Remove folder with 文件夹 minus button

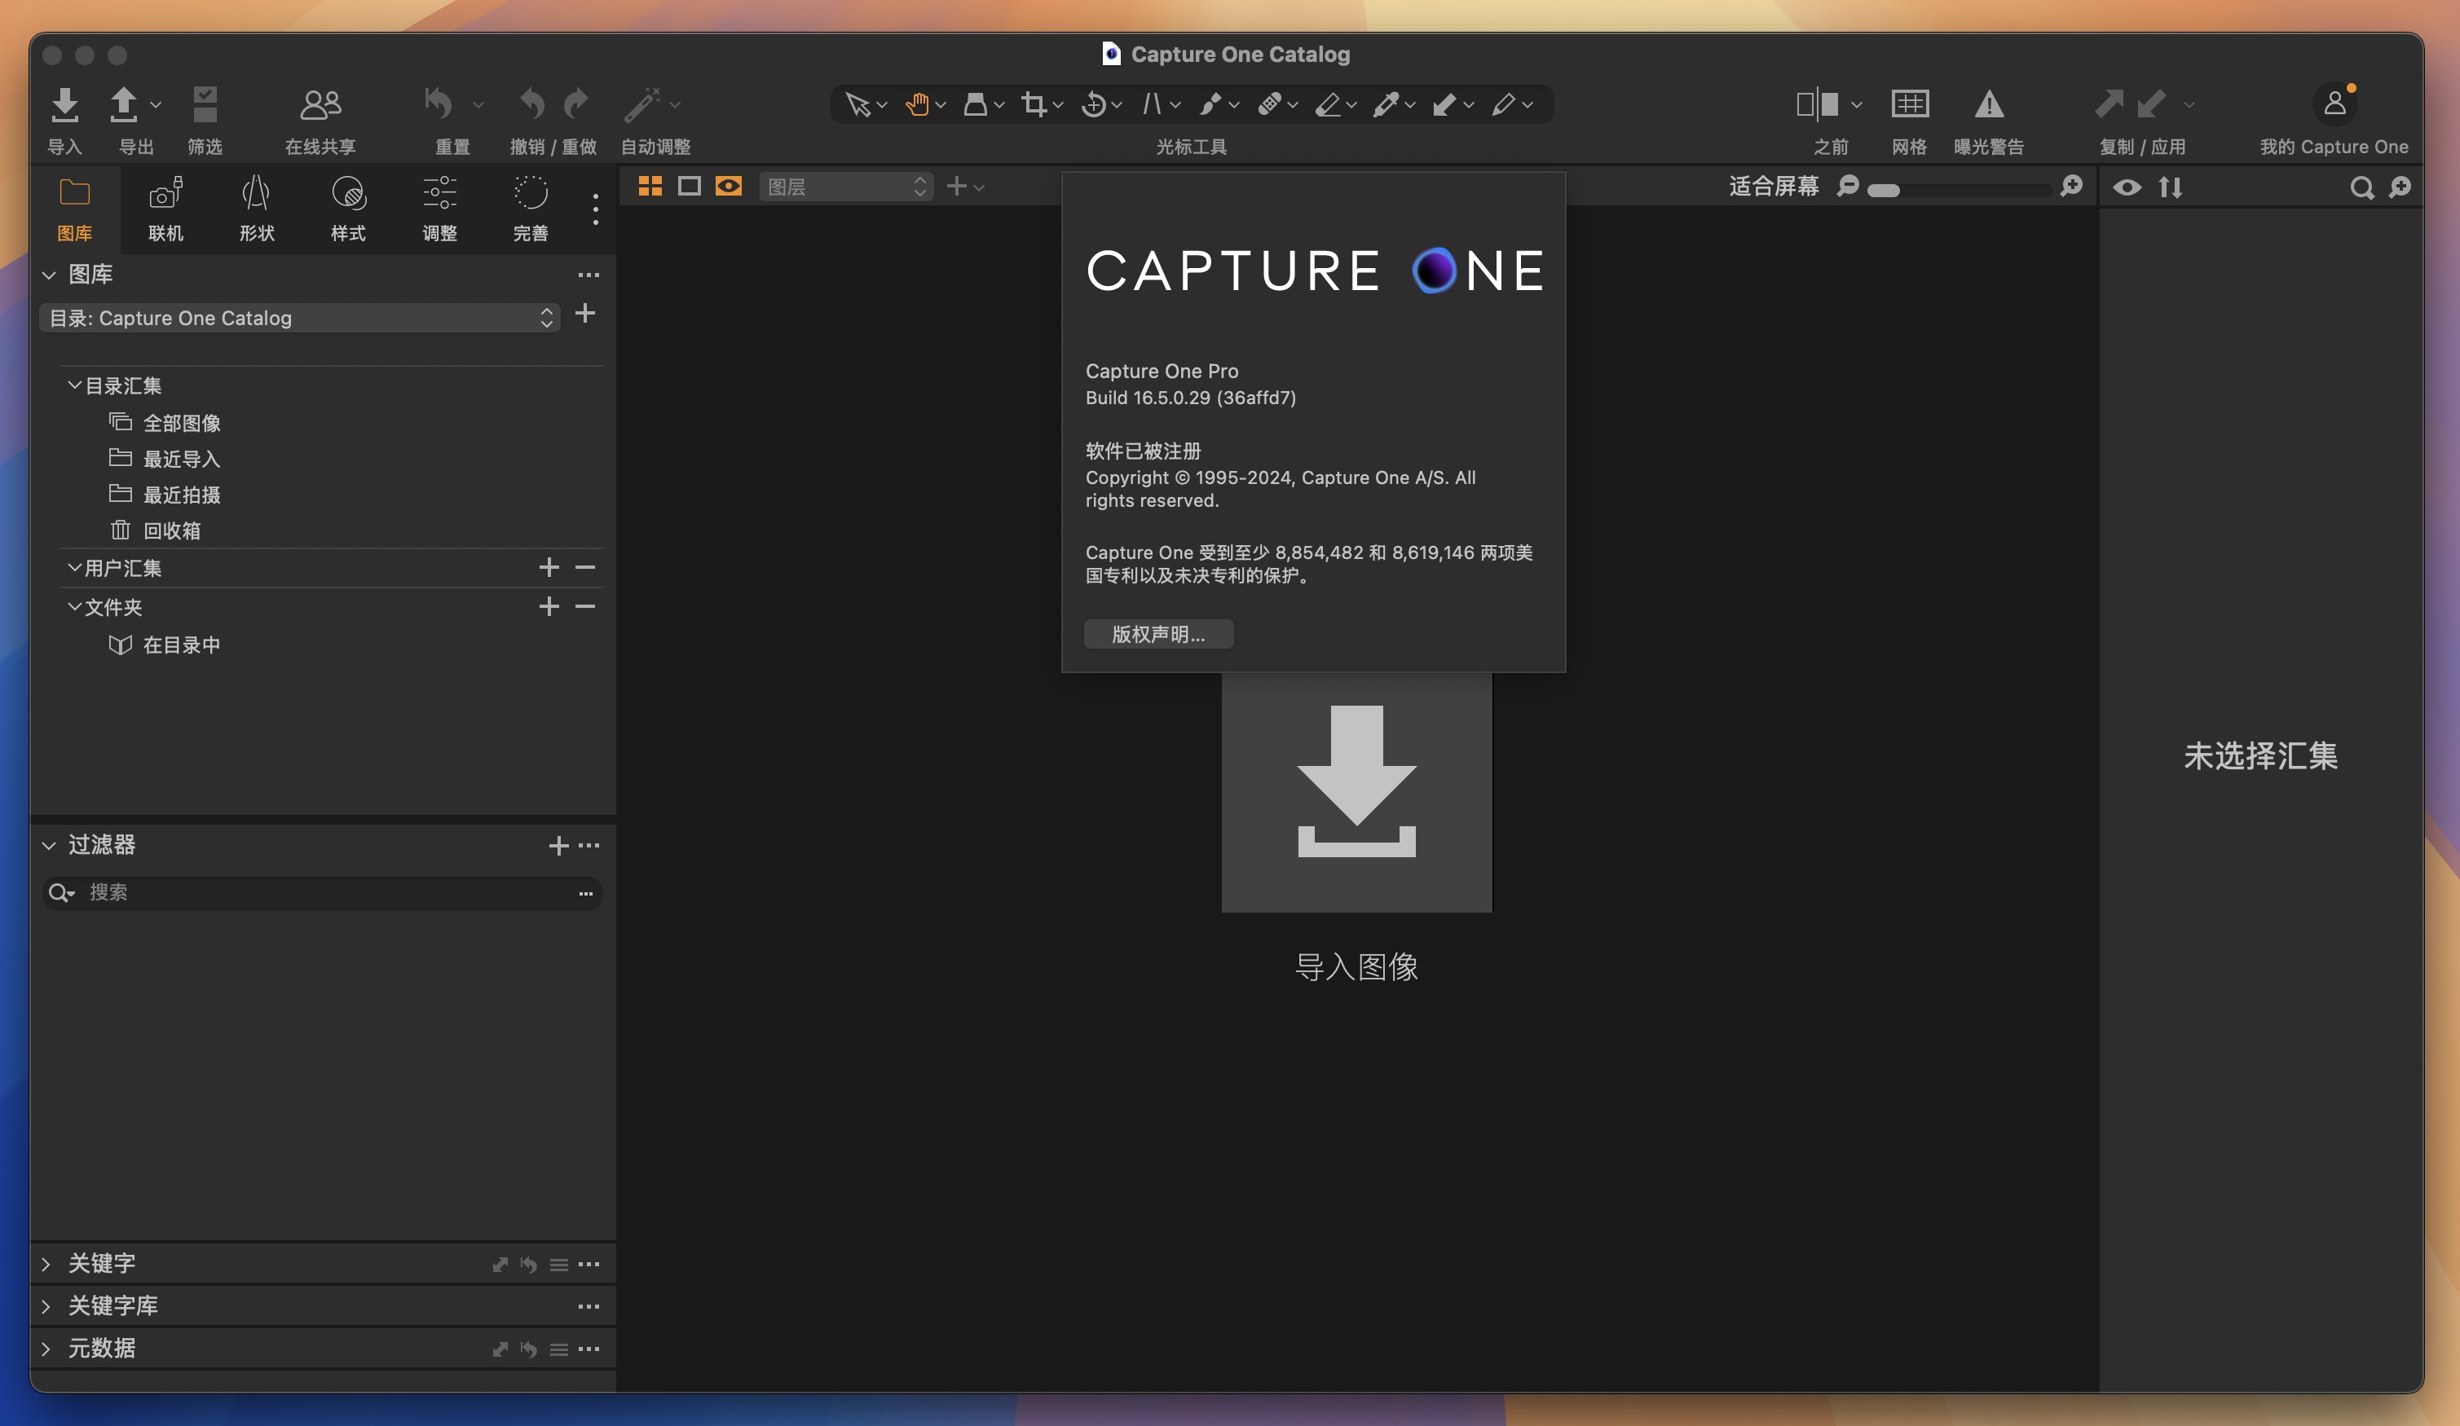tap(586, 607)
